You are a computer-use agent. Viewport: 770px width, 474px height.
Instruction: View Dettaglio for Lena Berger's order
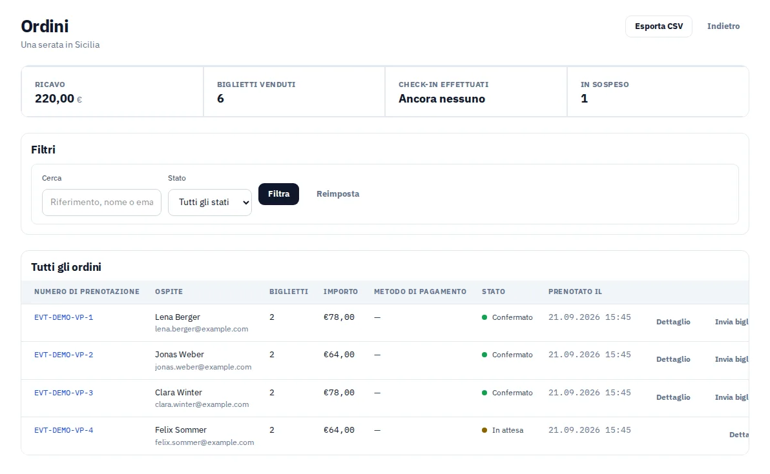coord(673,322)
